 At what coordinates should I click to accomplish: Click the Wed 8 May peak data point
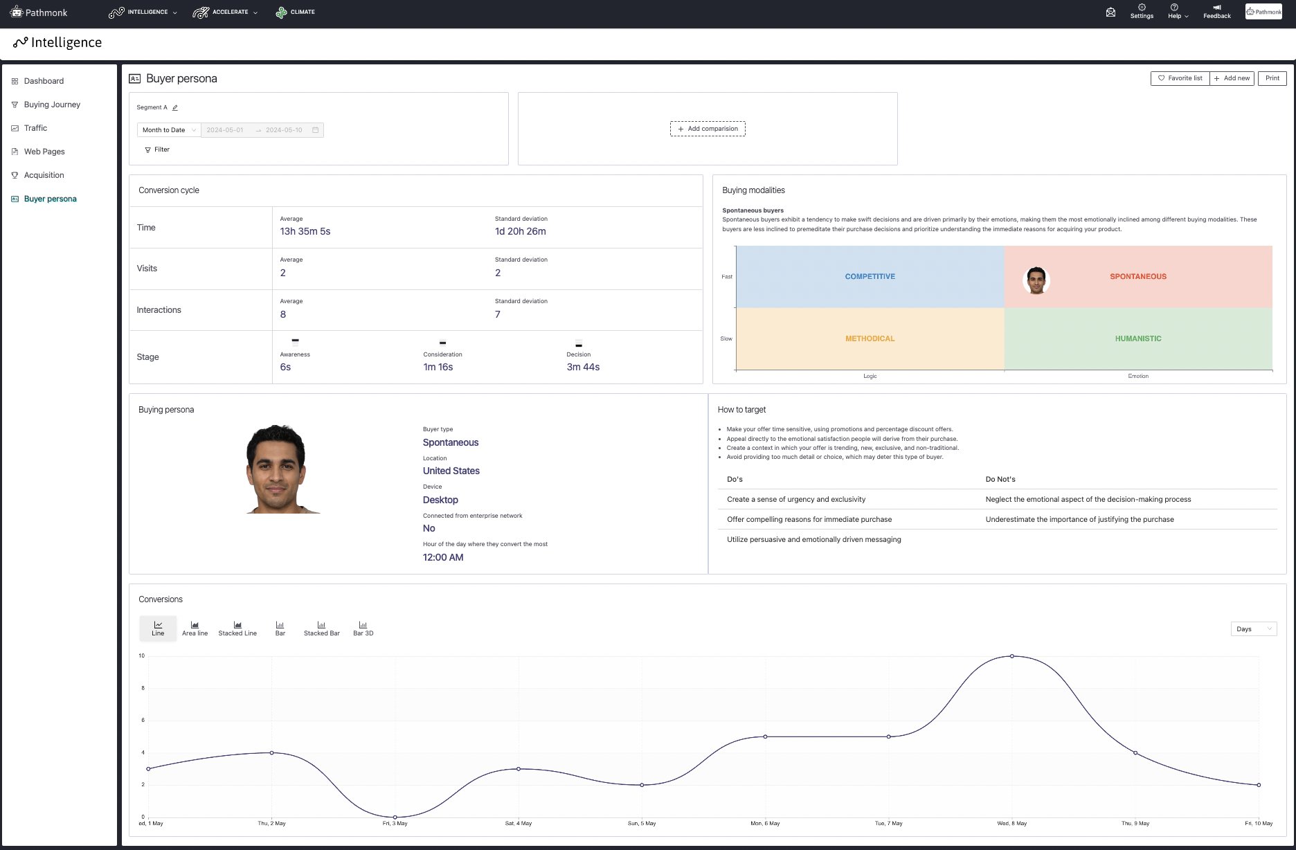click(x=1012, y=656)
